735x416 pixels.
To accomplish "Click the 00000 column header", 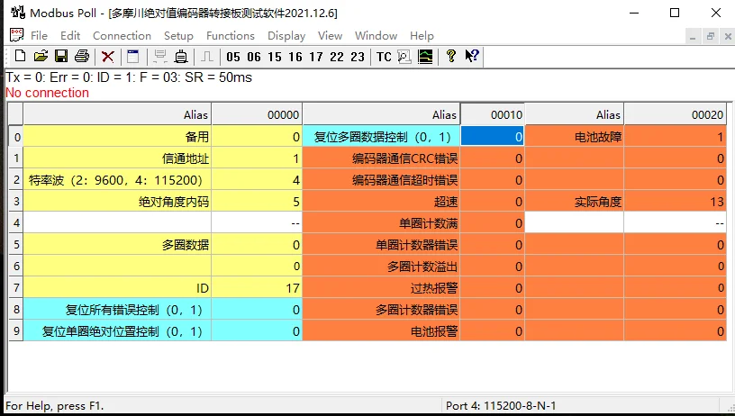I will pos(257,114).
